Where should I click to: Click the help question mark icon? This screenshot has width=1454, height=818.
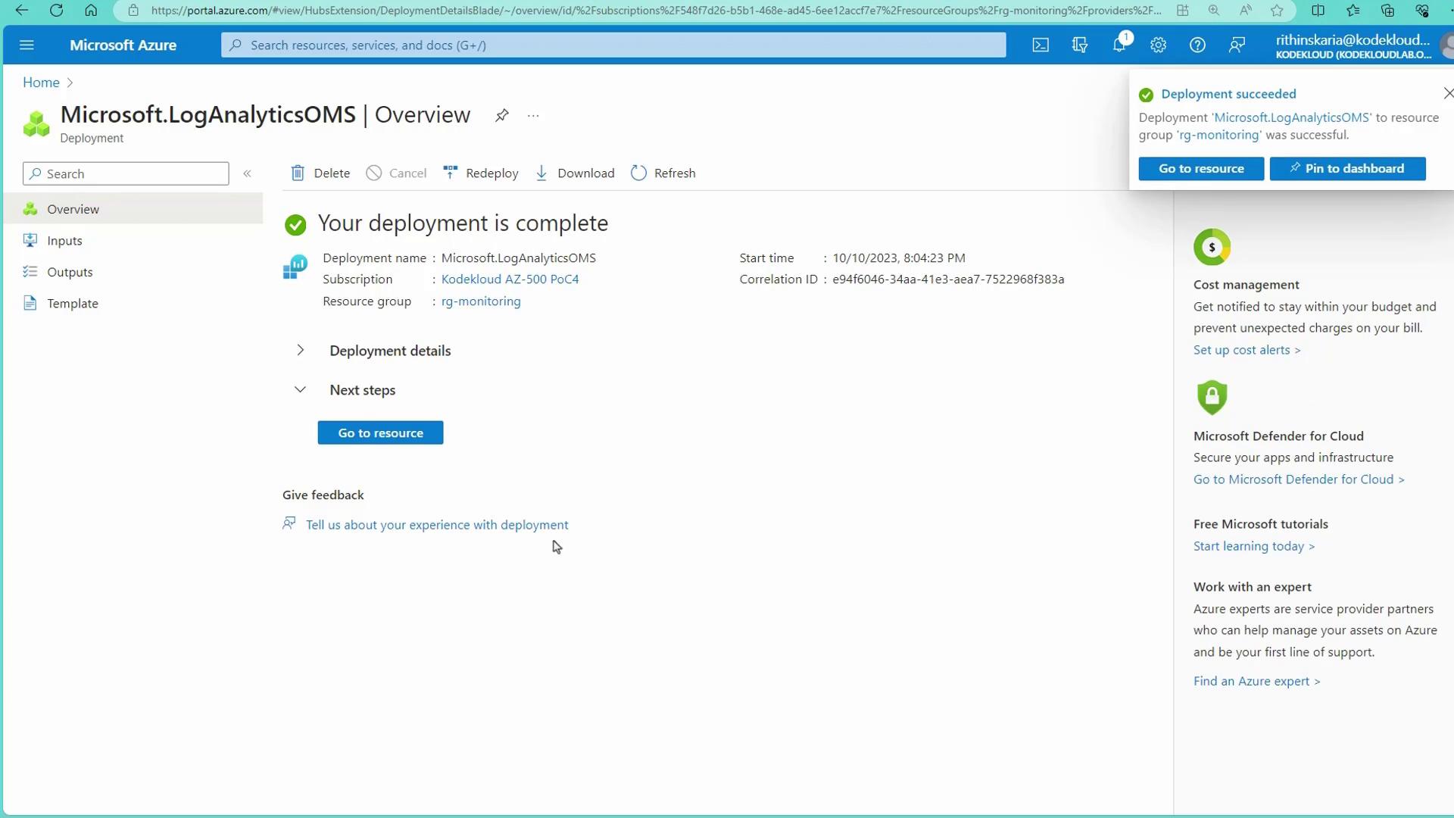pyautogui.click(x=1197, y=45)
